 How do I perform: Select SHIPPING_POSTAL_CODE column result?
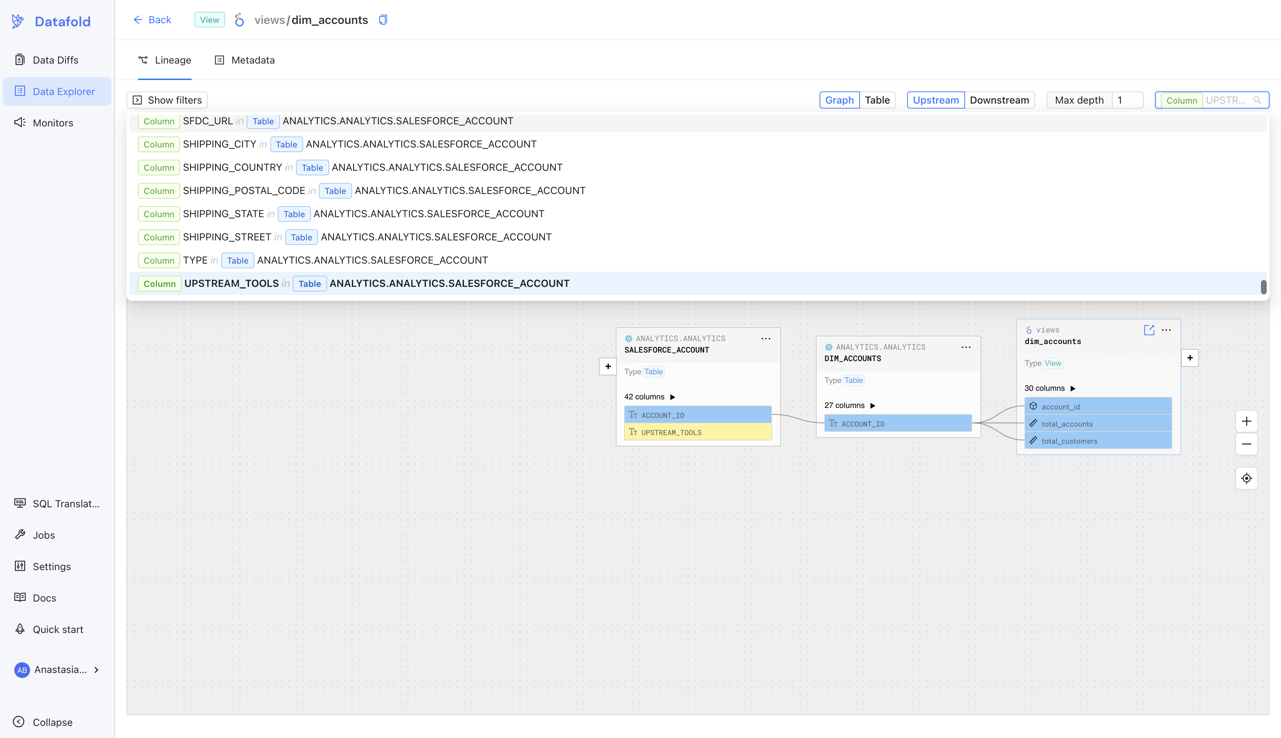pos(698,191)
